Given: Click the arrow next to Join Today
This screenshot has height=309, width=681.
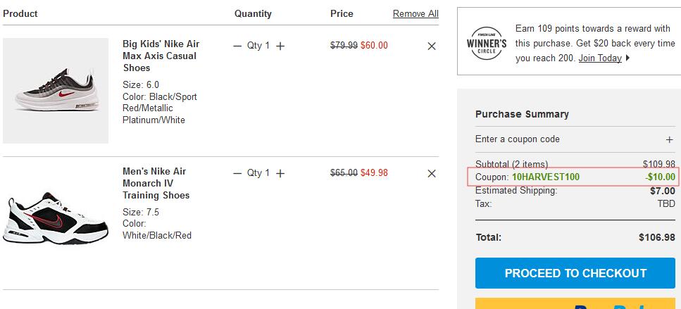Looking at the screenshot, I should click(x=627, y=58).
